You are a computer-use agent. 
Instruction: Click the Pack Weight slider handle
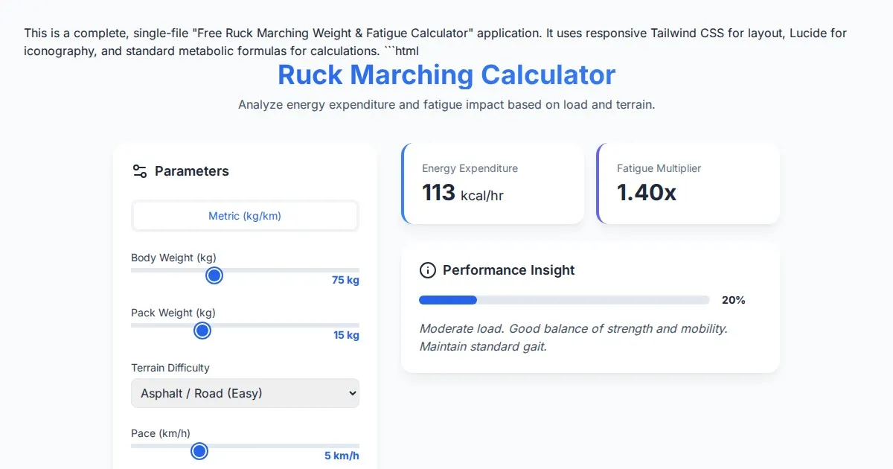[x=202, y=331]
